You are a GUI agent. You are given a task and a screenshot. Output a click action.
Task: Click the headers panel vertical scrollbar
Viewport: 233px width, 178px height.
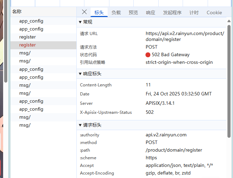tap(229, 80)
